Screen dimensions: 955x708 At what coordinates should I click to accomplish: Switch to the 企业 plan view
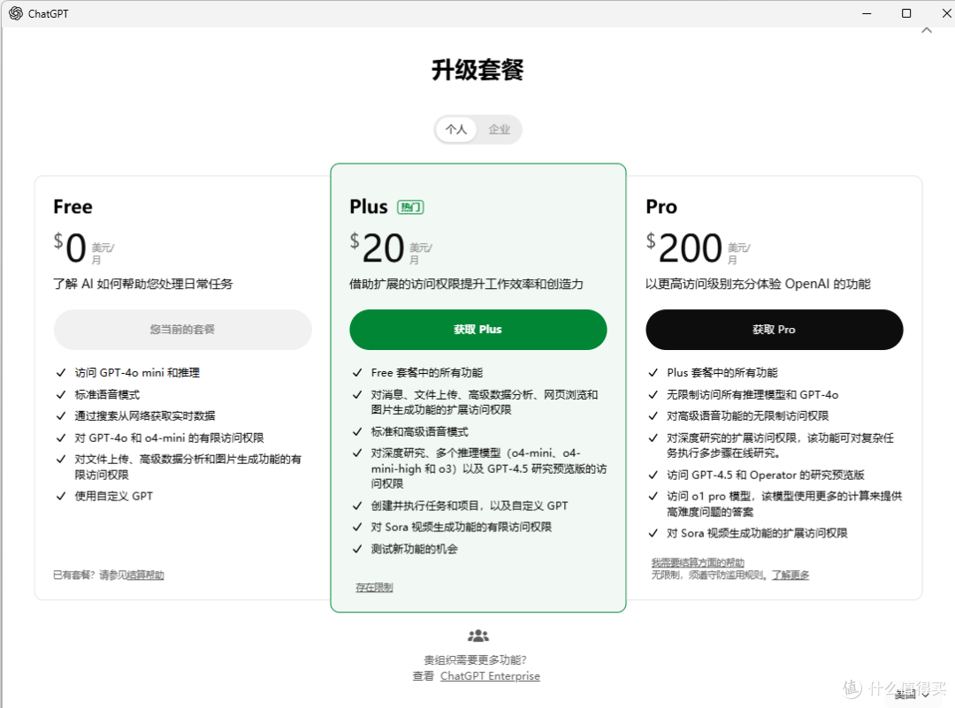point(500,129)
